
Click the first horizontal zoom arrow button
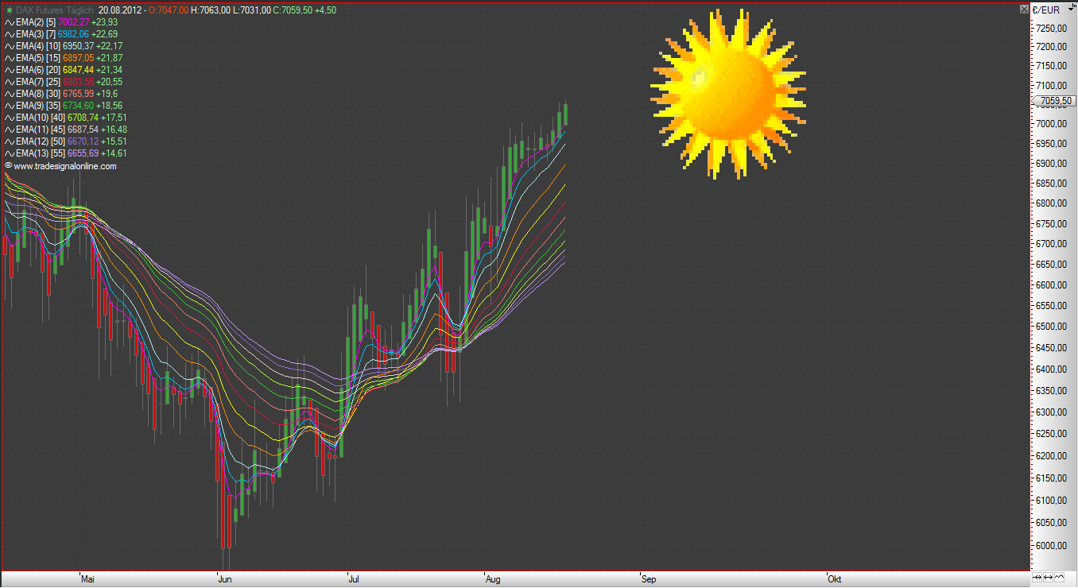coord(1037,577)
